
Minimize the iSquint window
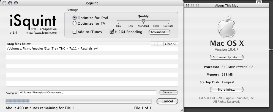point(10,3)
